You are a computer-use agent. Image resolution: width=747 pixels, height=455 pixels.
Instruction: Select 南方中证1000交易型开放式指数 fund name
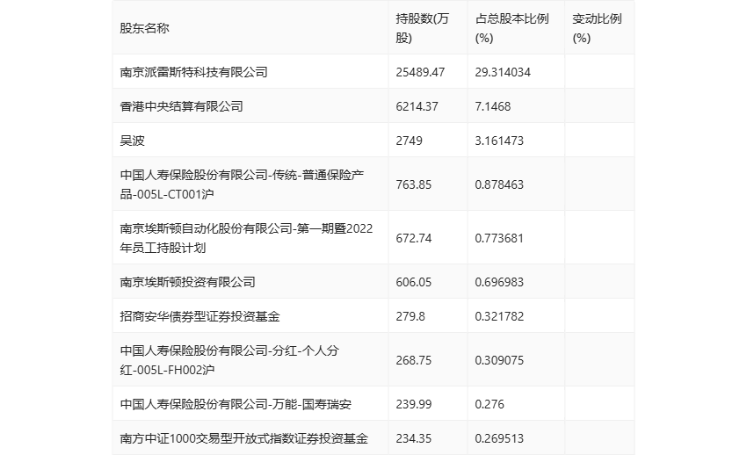(x=244, y=438)
